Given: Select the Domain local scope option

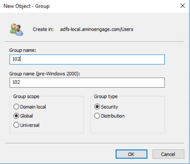Looking at the screenshot, I should 16,107.
